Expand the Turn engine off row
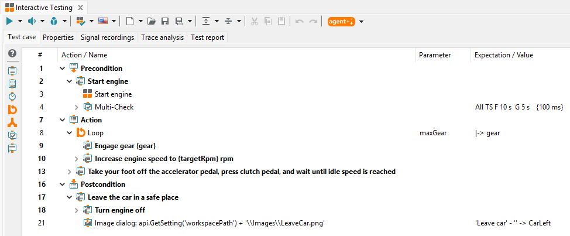 (76, 210)
